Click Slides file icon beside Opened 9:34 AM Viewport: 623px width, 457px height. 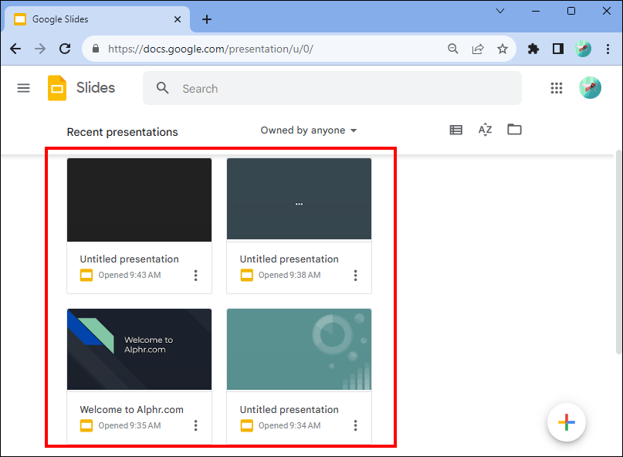(247, 425)
